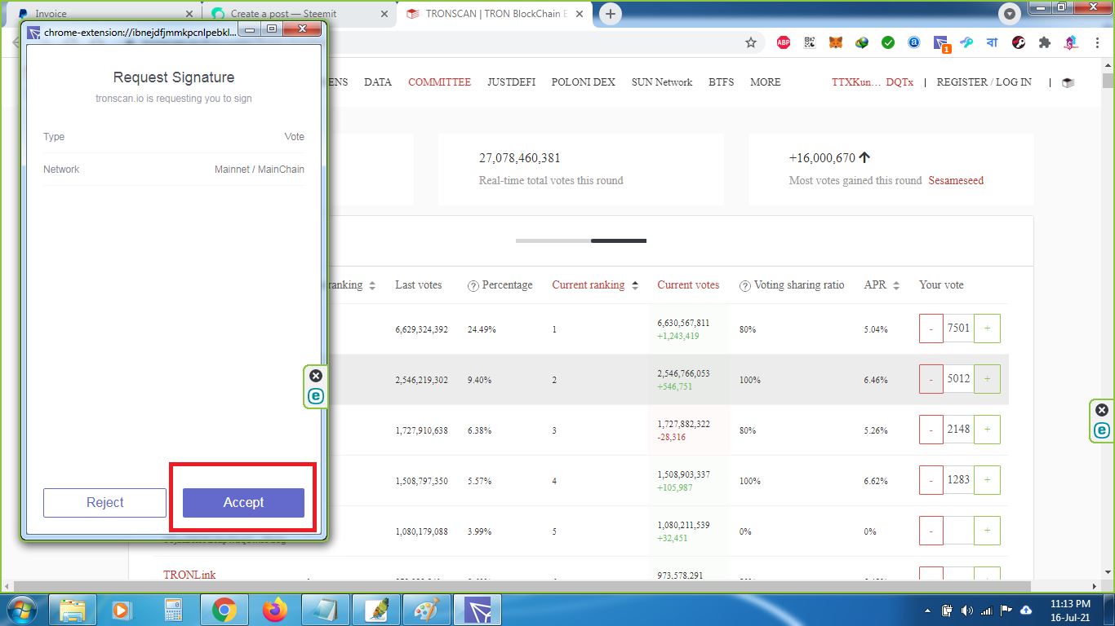
Task: Open Firefox from the taskbar
Action: pyautogui.click(x=275, y=610)
